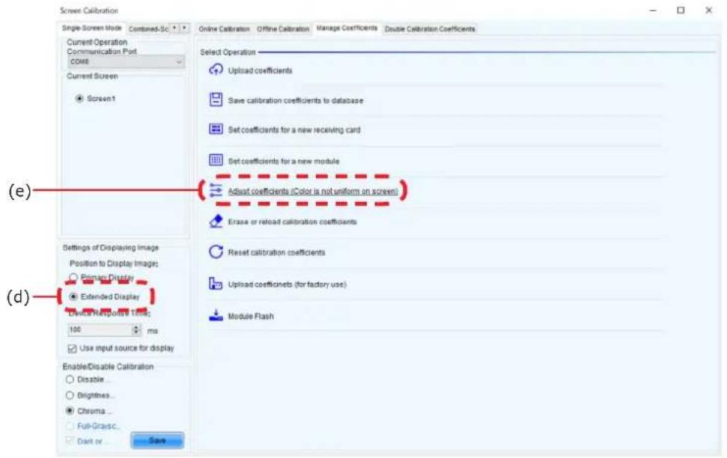
Task: Open Erase or reload calibration coefficients
Action: [292, 222]
